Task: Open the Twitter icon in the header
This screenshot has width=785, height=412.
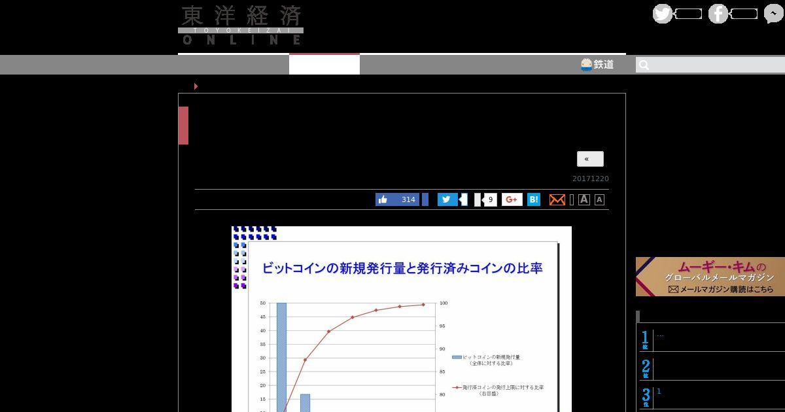Action: point(662,14)
